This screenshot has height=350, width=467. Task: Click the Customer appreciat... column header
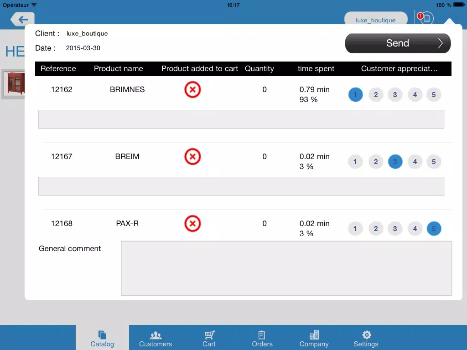coord(399,68)
